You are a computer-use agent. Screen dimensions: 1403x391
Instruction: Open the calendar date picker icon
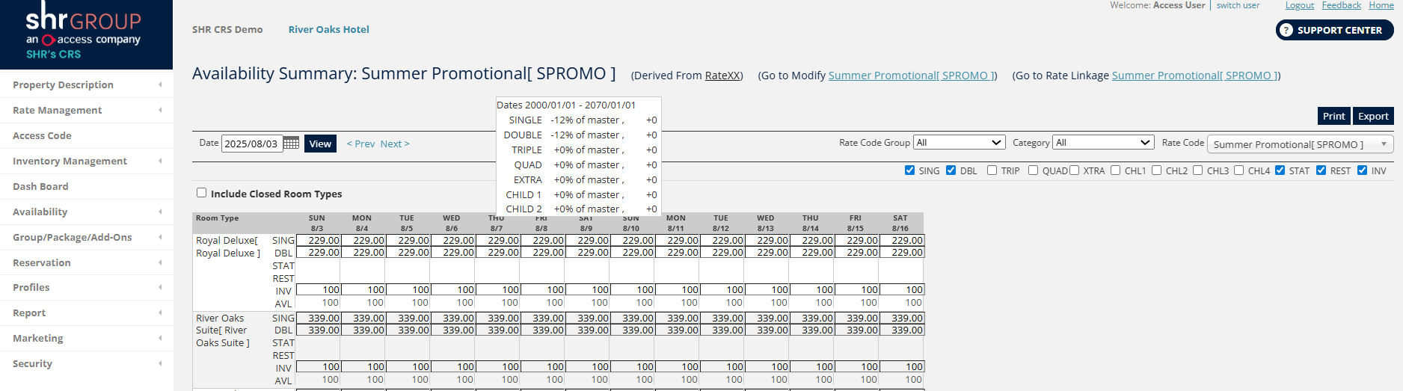pyautogui.click(x=292, y=143)
